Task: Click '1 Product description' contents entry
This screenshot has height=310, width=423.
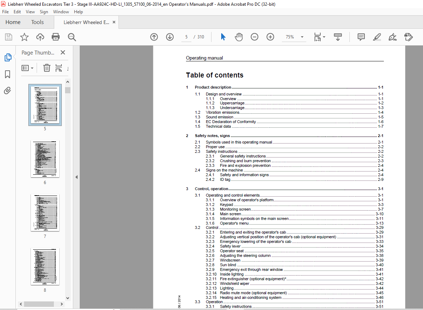Action: (285, 87)
